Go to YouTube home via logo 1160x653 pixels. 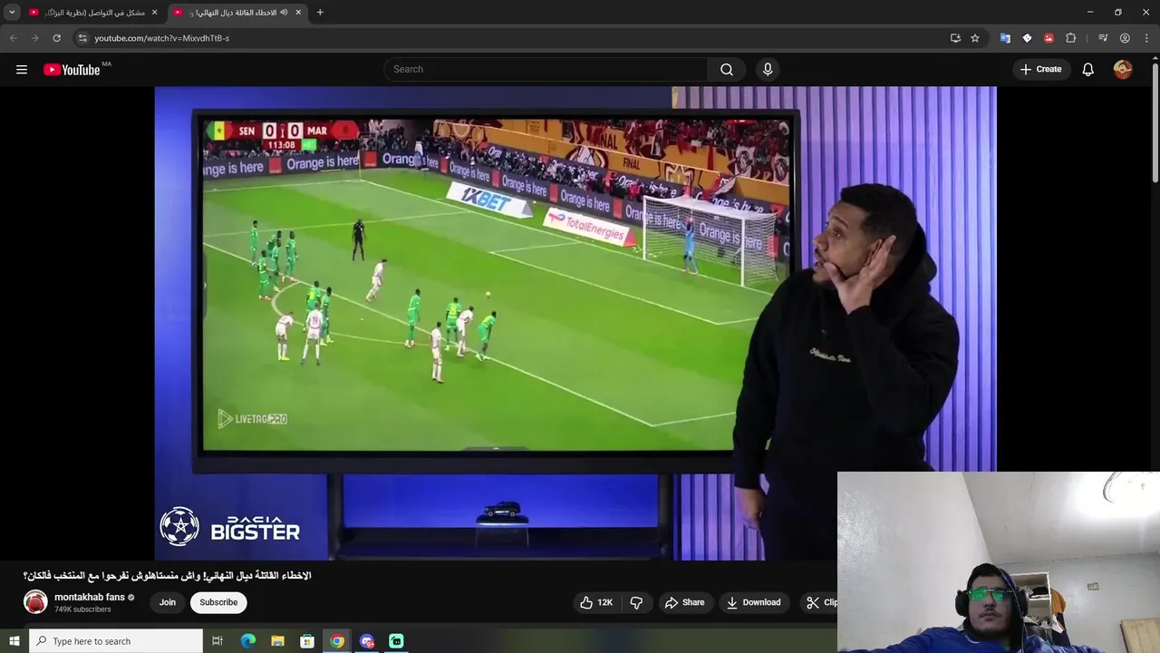pyautogui.click(x=72, y=70)
